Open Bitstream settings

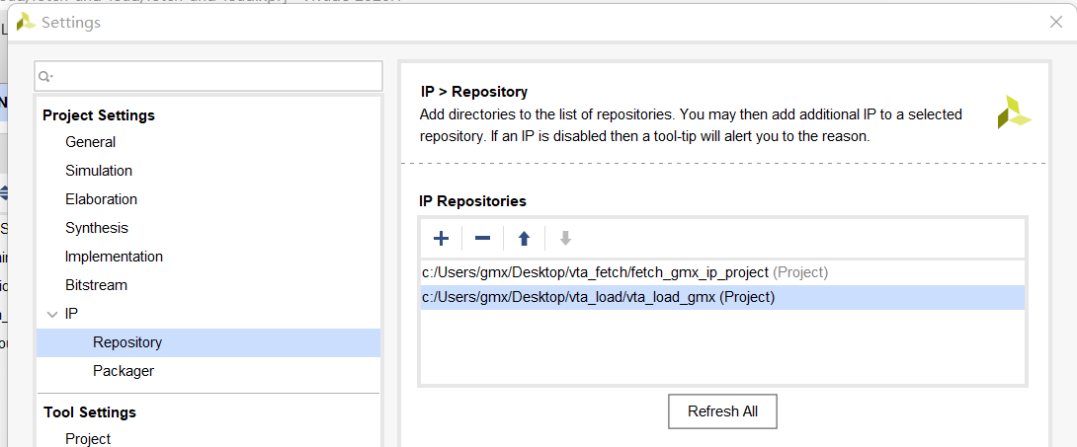click(96, 285)
